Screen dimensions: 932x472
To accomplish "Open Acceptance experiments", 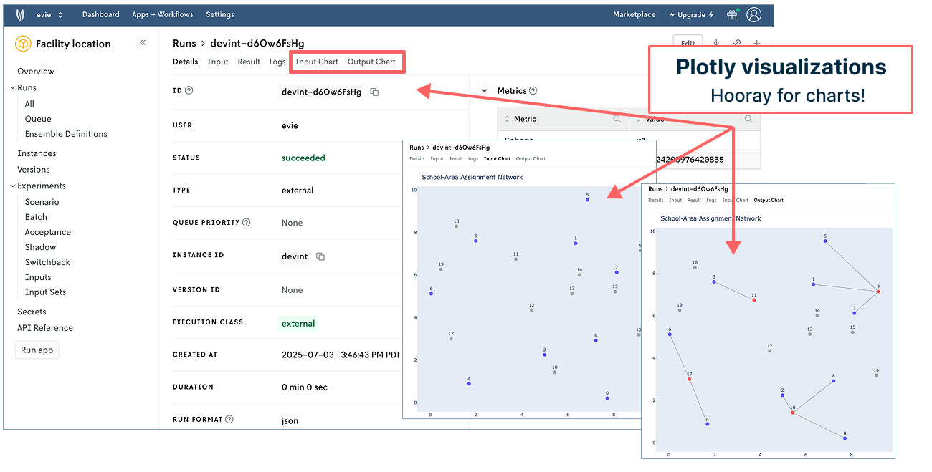I will point(48,232).
